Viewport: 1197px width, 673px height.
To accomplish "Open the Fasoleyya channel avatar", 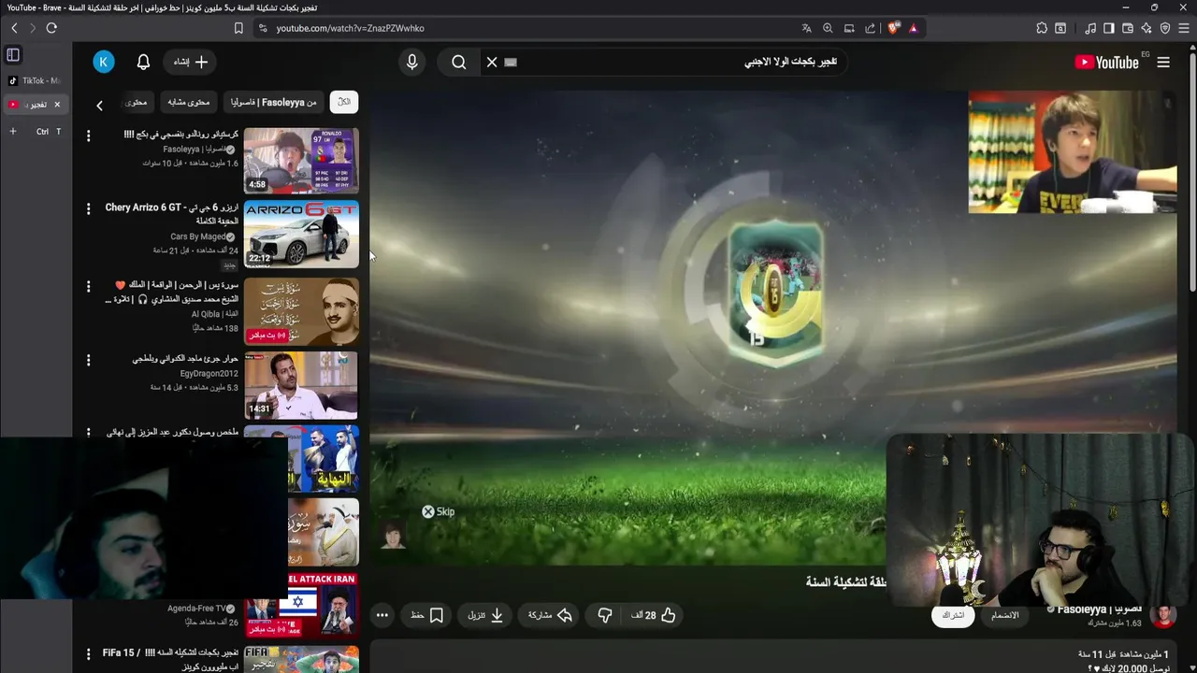I will point(1163,615).
